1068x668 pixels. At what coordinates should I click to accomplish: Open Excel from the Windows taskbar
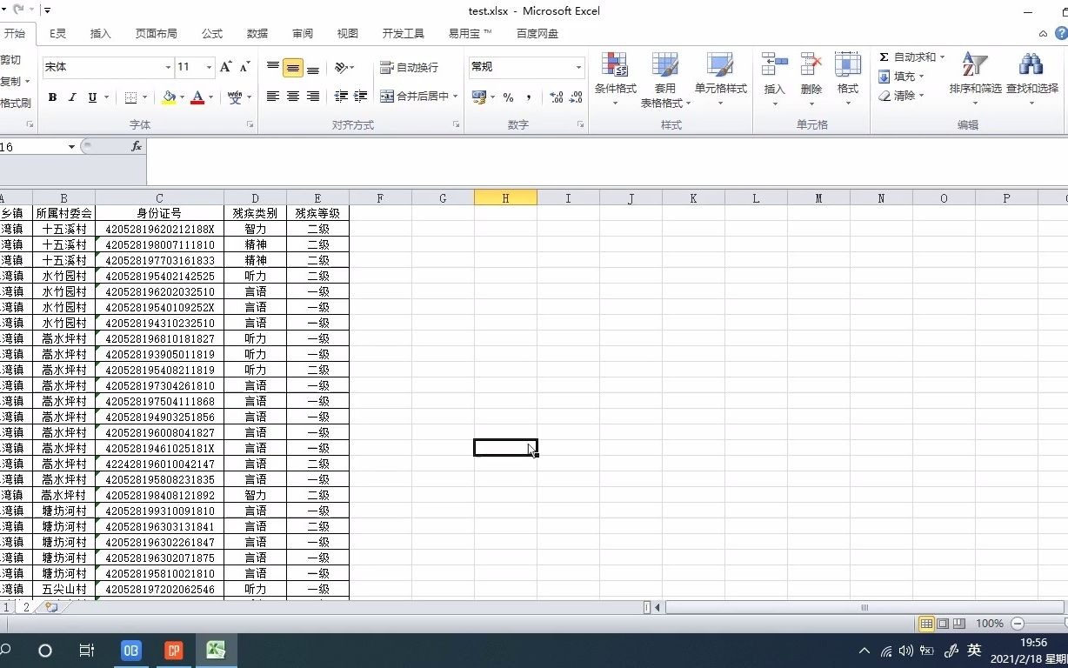coord(216,650)
